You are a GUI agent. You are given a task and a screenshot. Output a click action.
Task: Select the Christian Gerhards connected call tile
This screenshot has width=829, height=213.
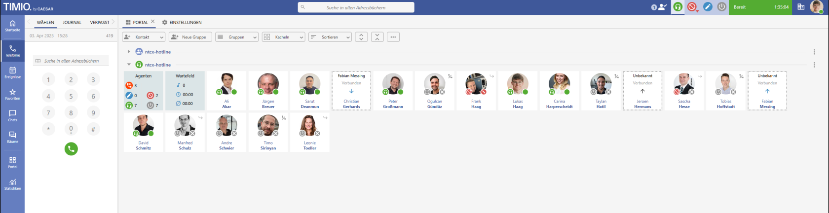[x=351, y=91]
